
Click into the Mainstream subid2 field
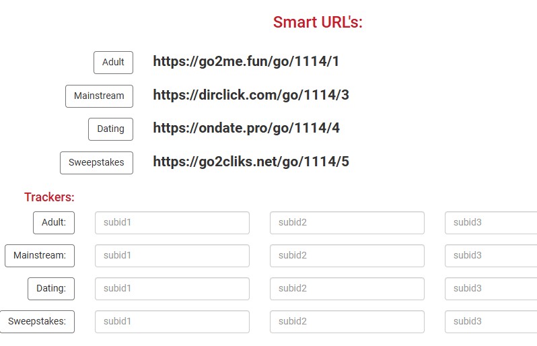[x=347, y=256]
